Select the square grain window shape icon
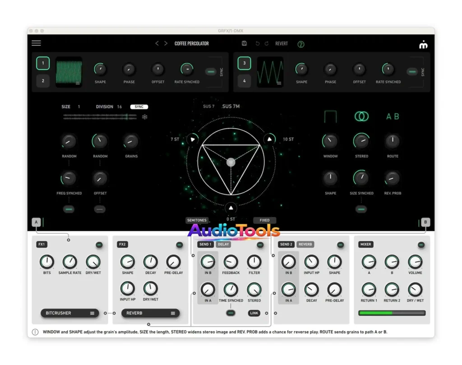This screenshot has height=365, width=462. (331, 116)
